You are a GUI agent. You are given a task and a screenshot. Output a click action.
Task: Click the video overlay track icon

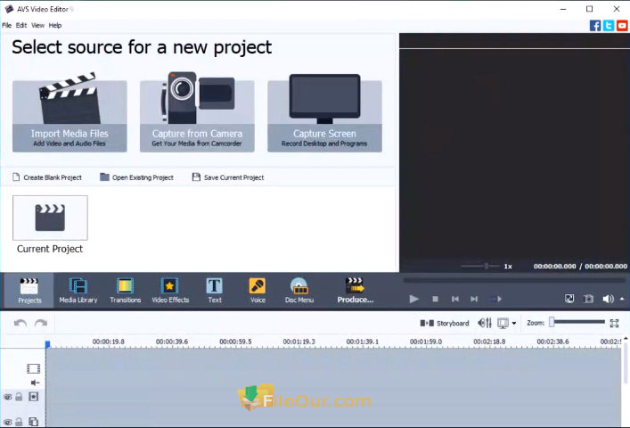coord(33,422)
